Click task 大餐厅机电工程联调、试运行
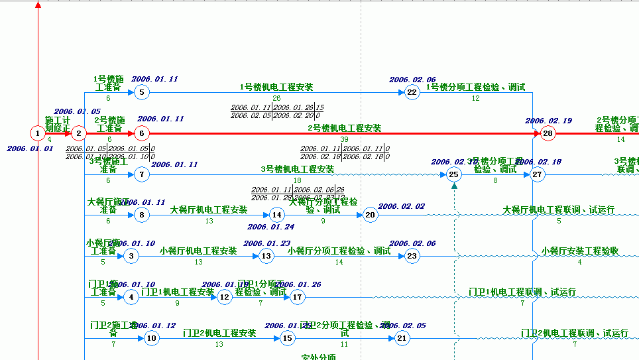 (558, 210)
